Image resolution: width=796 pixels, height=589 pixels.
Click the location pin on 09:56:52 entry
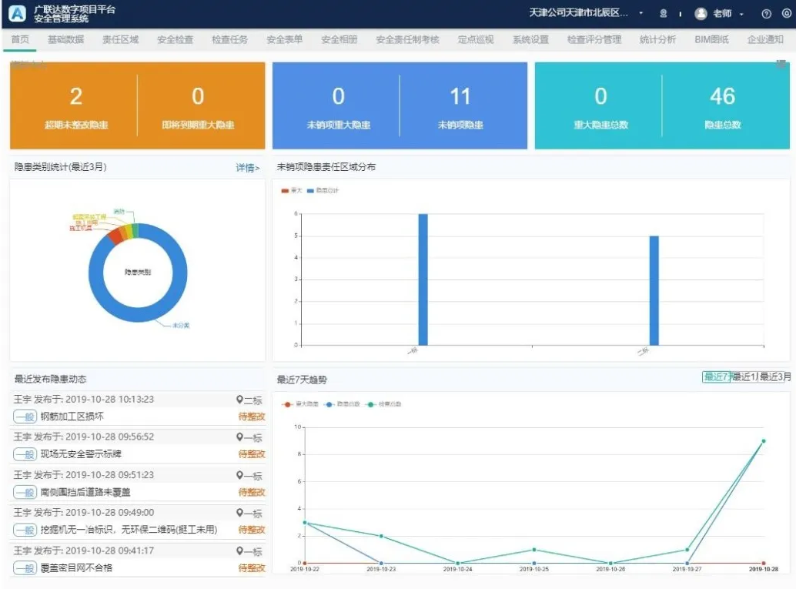point(239,437)
